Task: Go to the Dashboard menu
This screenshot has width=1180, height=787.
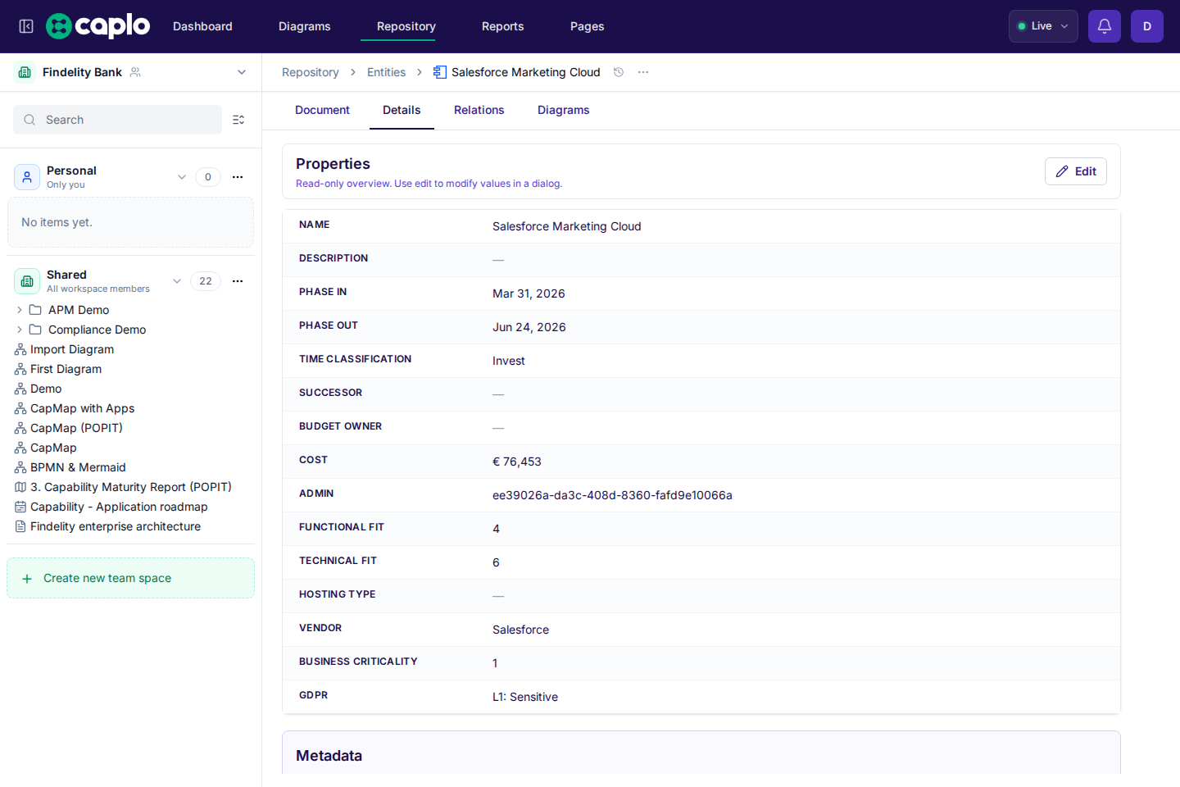Action: click(202, 26)
